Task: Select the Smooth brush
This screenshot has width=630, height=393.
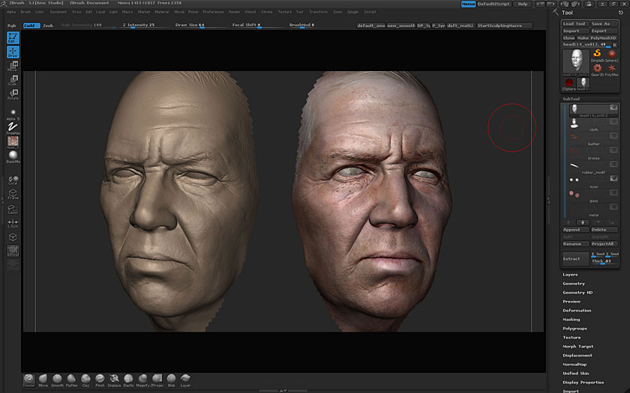Action: pos(57,380)
